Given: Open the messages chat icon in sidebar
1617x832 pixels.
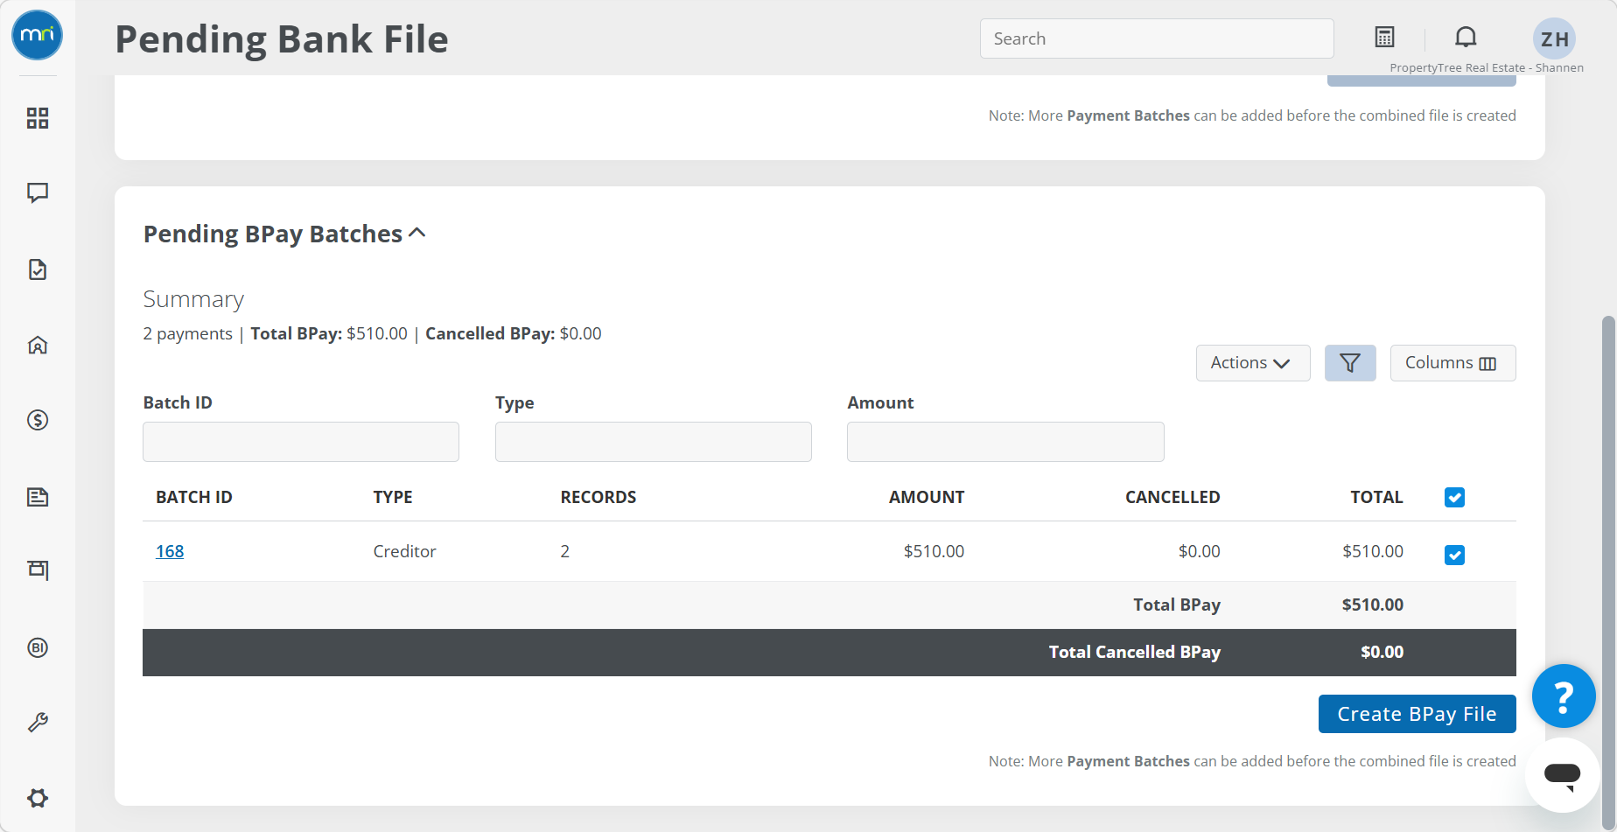Looking at the screenshot, I should (38, 192).
